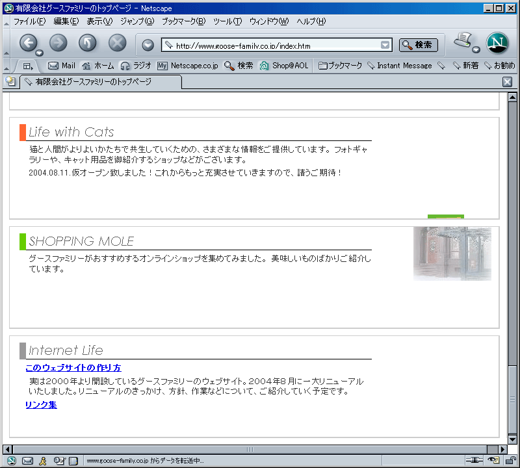This screenshot has width=520, height=468.
Task: Click the unlabeled bookmark icon after Instant Message
Action: point(441,66)
